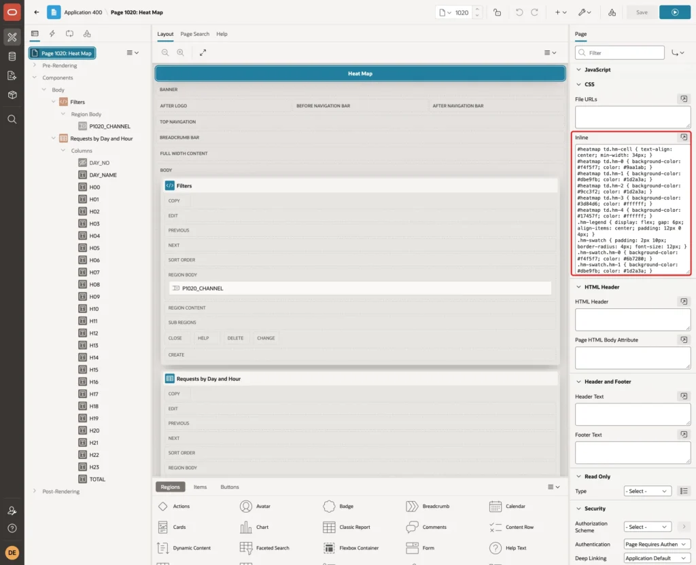This screenshot has width=696, height=565.
Task: Zoom out the layout view
Action: coord(165,53)
